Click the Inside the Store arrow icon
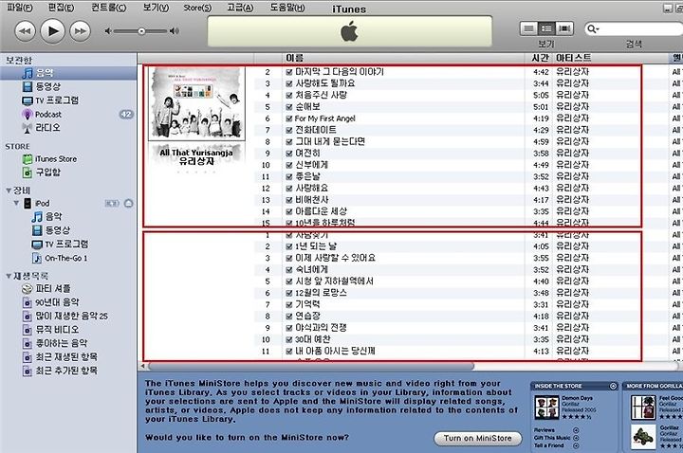The width and height of the screenshot is (683, 453). (x=614, y=386)
